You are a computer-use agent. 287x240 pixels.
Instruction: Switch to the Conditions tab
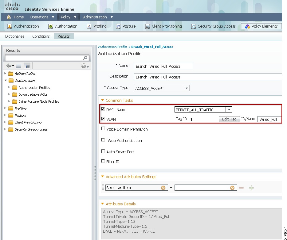click(41, 36)
